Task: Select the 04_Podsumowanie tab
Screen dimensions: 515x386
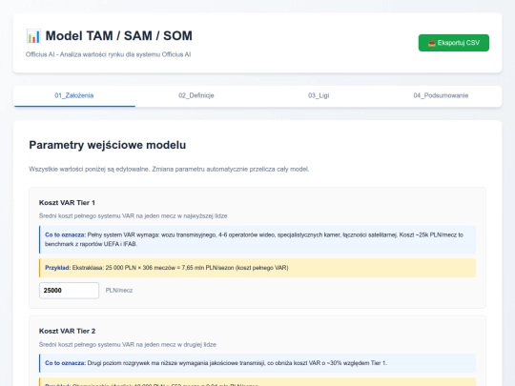Action: pos(441,96)
